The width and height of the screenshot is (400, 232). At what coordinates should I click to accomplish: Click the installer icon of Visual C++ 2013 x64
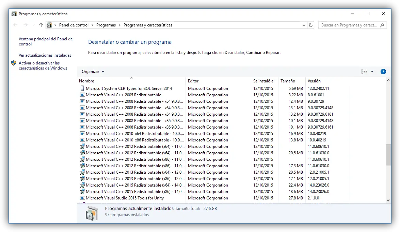click(x=82, y=172)
